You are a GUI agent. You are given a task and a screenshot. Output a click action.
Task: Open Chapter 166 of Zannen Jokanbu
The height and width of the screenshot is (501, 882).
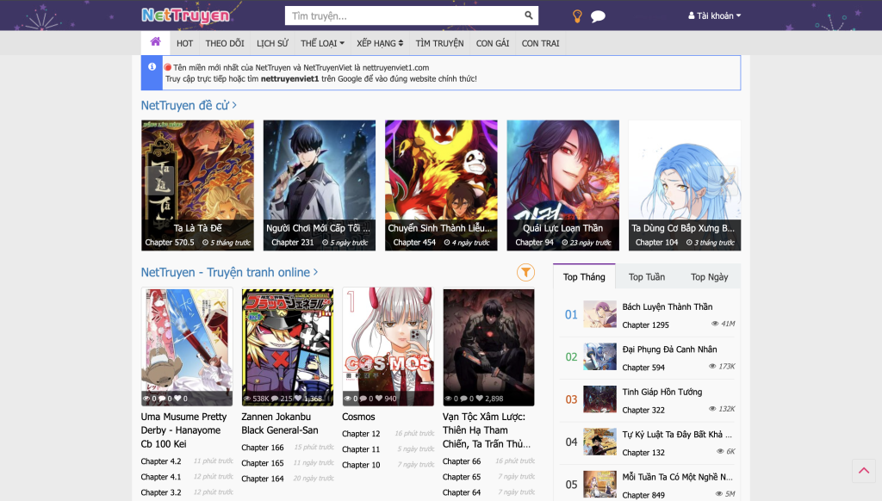coord(263,448)
